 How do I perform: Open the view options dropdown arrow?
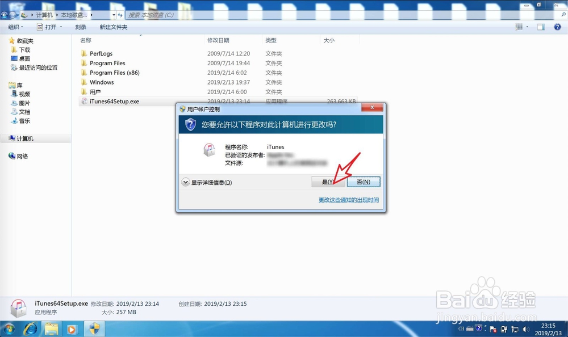tap(527, 27)
